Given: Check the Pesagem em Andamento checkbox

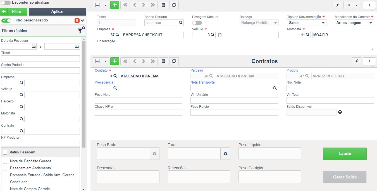Looking at the screenshot, I should pyautogui.click(x=5, y=168).
